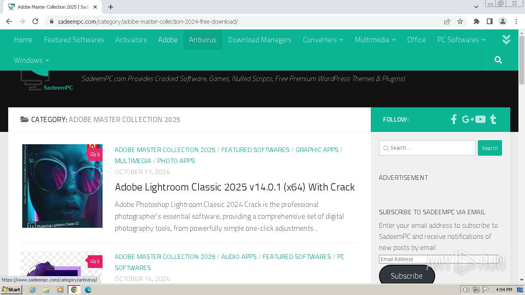Open the Chrome three-dot menu

click(x=516, y=21)
